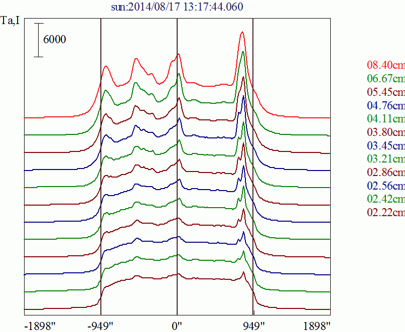Viewport: 405px width, 332px height.
Task: Click the Ta,I y-axis label
Action: click(11, 22)
